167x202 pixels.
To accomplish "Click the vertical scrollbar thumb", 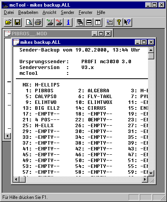I will pos(151,56).
